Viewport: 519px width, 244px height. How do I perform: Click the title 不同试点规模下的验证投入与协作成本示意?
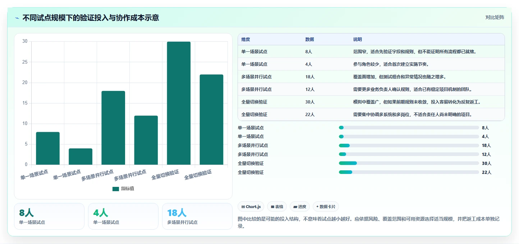pos(91,18)
